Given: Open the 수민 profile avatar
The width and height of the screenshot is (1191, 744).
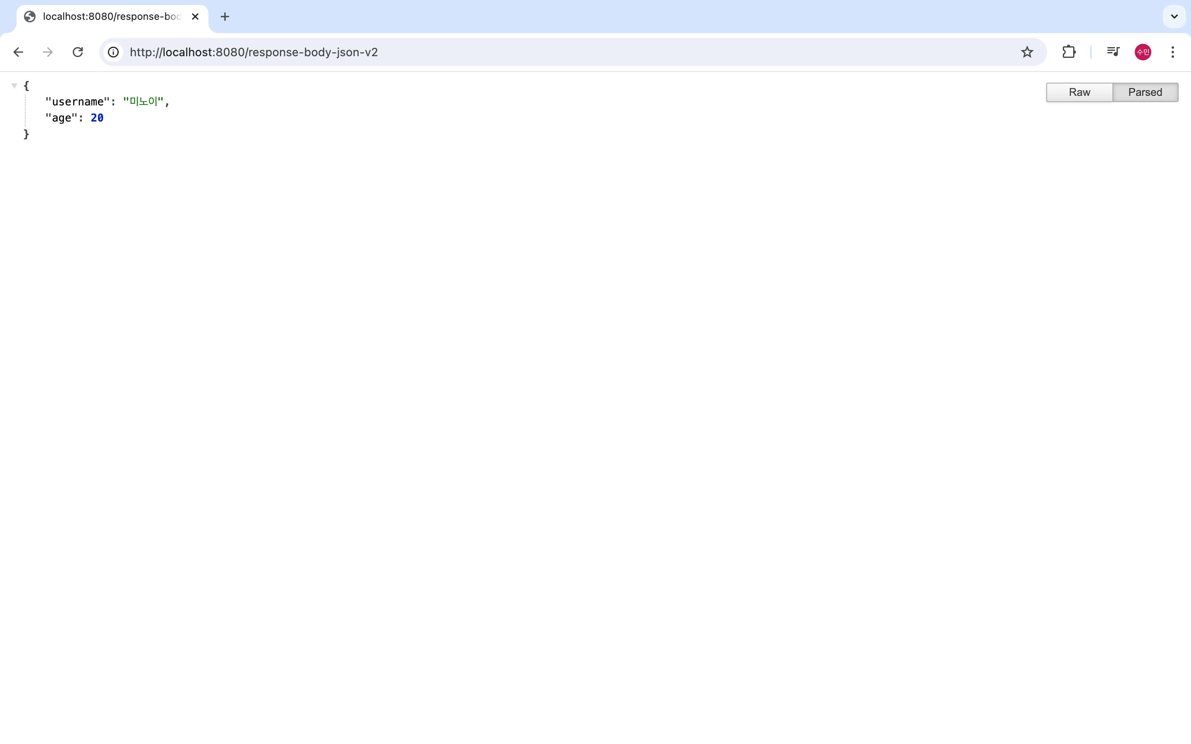Looking at the screenshot, I should (1143, 52).
